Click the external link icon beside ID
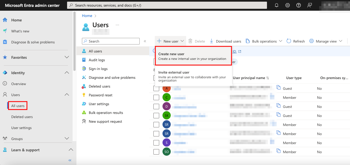Image resolution: width=350 pixels, height=165 pixels. (x=240, y=51)
